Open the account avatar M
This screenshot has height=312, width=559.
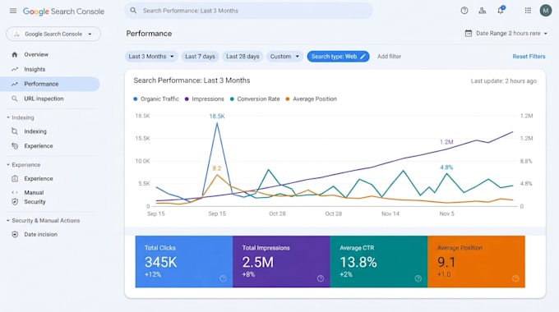tap(546, 11)
